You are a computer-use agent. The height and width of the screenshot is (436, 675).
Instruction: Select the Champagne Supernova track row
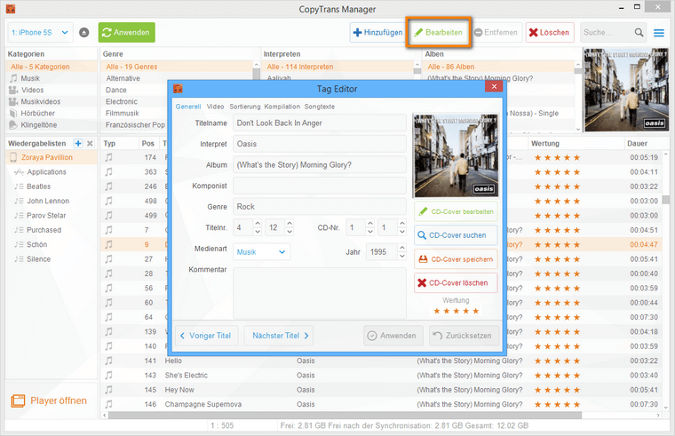pos(381,405)
